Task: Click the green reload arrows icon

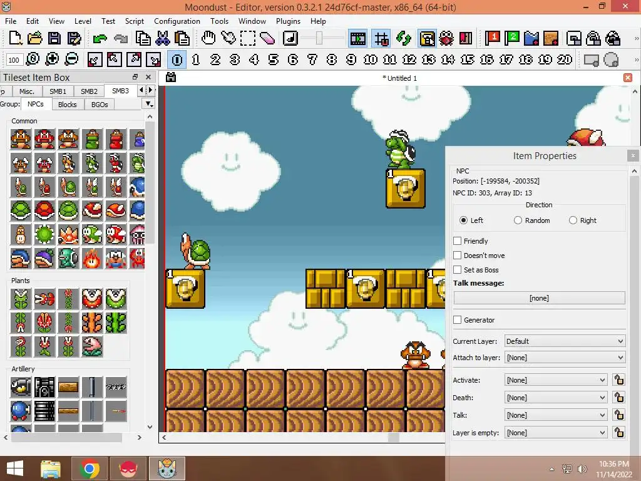Action: [404, 39]
